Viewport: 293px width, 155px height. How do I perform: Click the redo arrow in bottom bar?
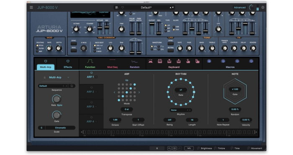(x=179, y=148)
